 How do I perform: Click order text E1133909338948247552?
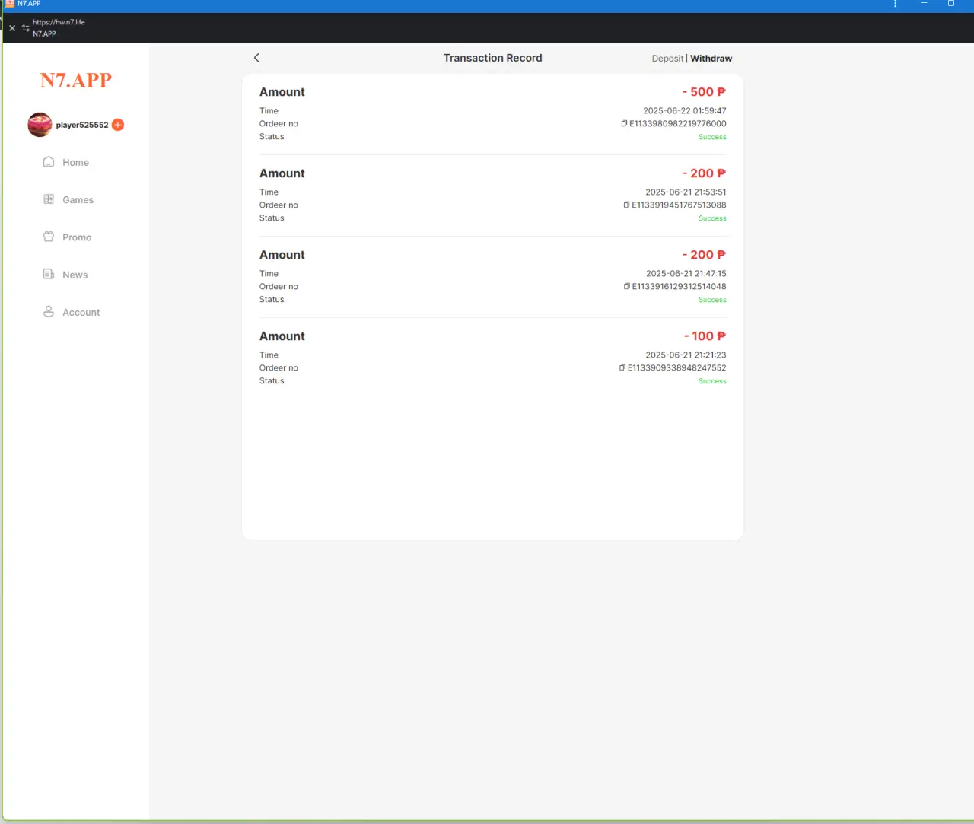point(677,368)
